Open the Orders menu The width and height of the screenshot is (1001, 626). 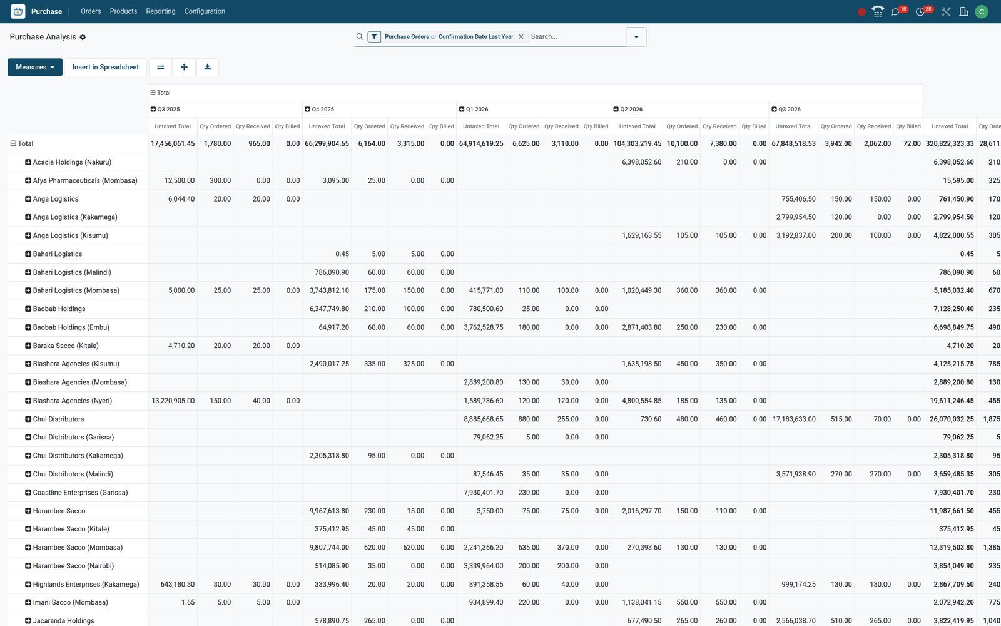[91, 11]
